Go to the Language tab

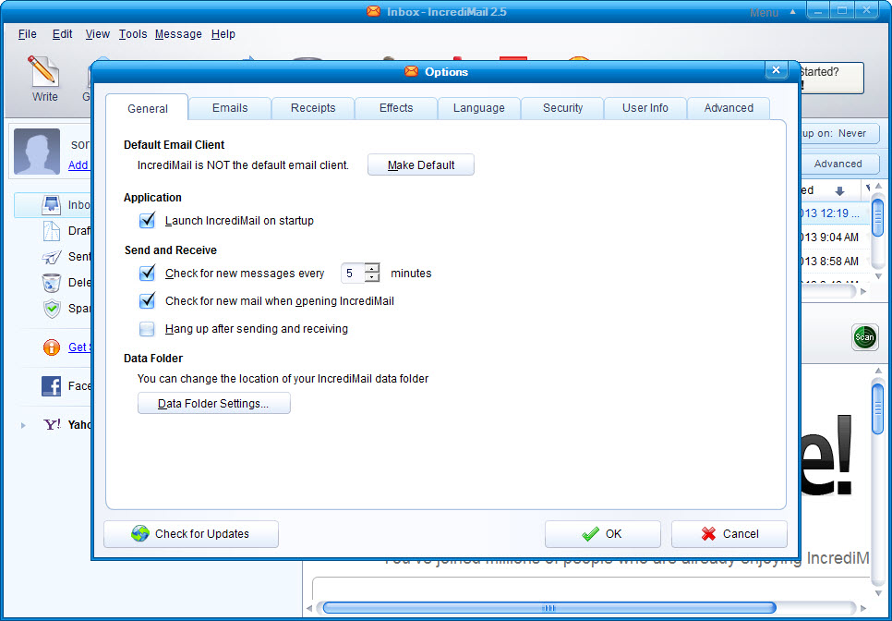(479, 108)
